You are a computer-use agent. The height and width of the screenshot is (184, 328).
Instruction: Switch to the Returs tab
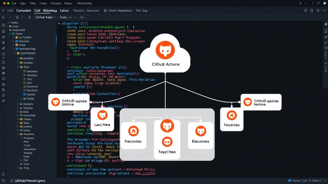(78, 11)
